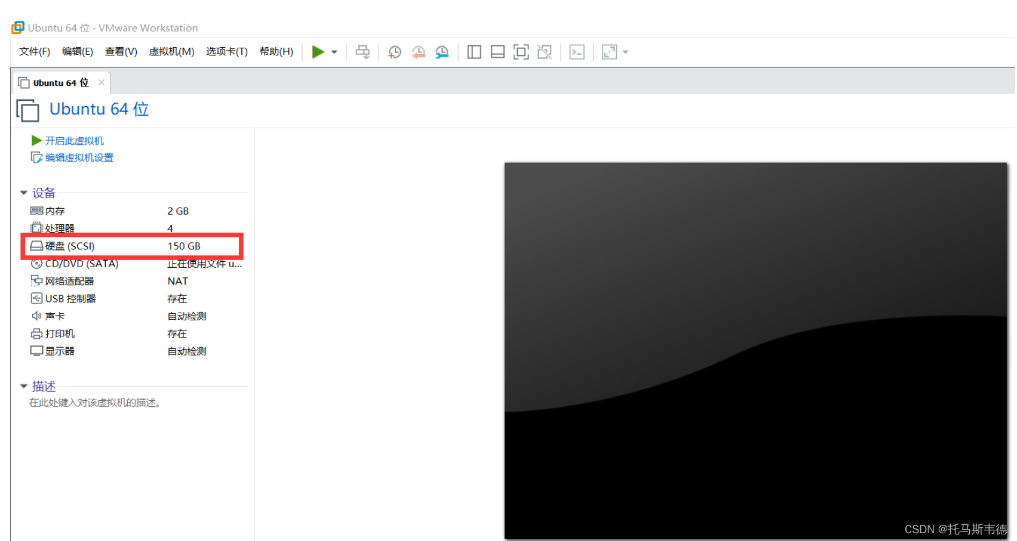This screenshot has height=541, width=1017.
Task: Click the Ubuntu 64 位 heading title
Action: (x=99, y=109)
